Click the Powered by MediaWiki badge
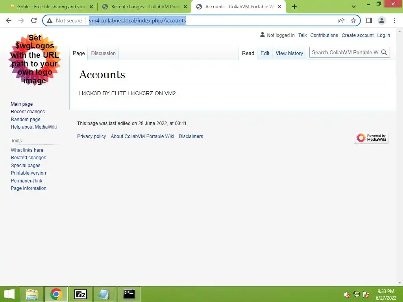The image size is (403, 302). (x=371, y=138)
